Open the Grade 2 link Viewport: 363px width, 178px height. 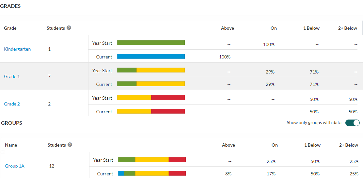pos(12,104)
